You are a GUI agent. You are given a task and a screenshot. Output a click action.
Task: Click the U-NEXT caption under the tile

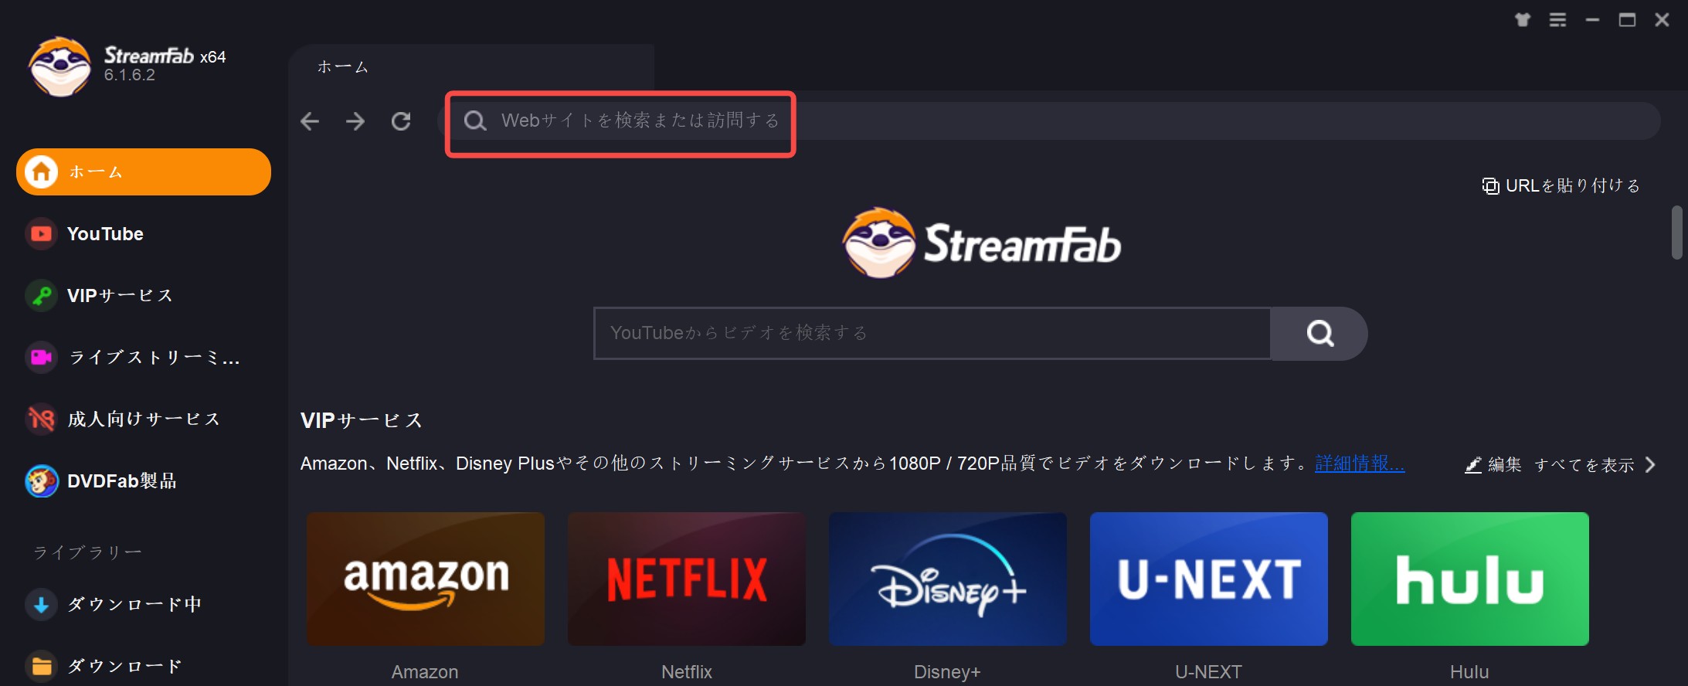tap(1208, 672)
